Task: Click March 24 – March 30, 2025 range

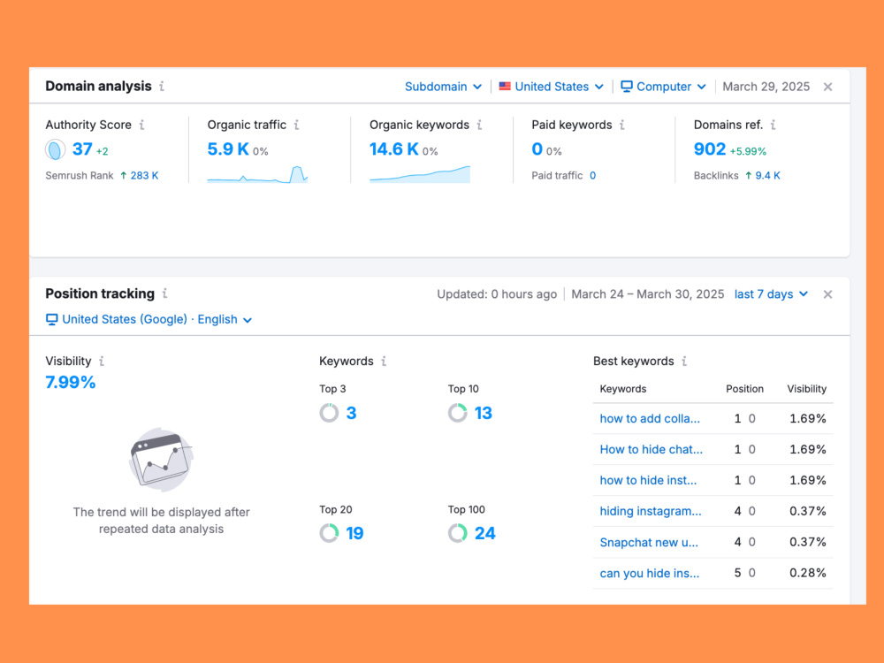Action: coord(648,294)
